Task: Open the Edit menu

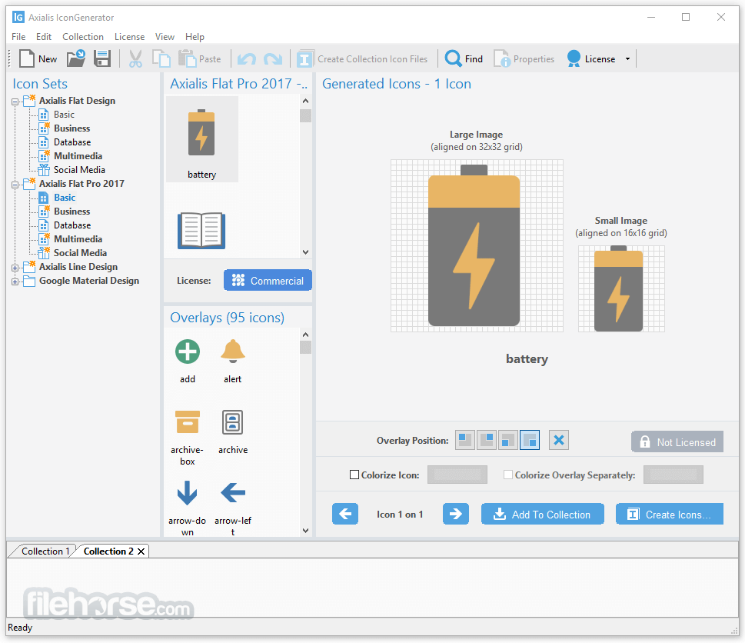Action: coord(44,37)
